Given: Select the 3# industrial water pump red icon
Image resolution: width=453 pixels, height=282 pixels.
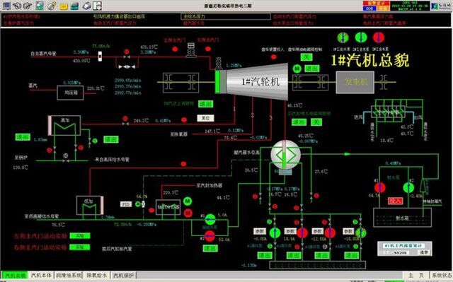Looking at the screenshot, I should 379,37.
